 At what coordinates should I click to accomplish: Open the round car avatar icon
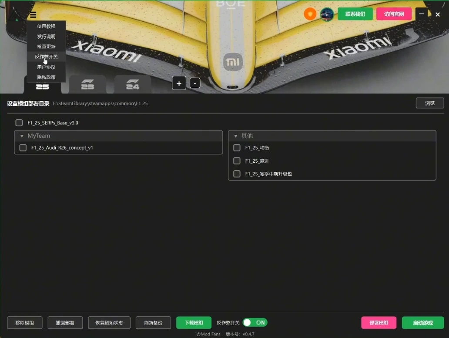[327, 14]
